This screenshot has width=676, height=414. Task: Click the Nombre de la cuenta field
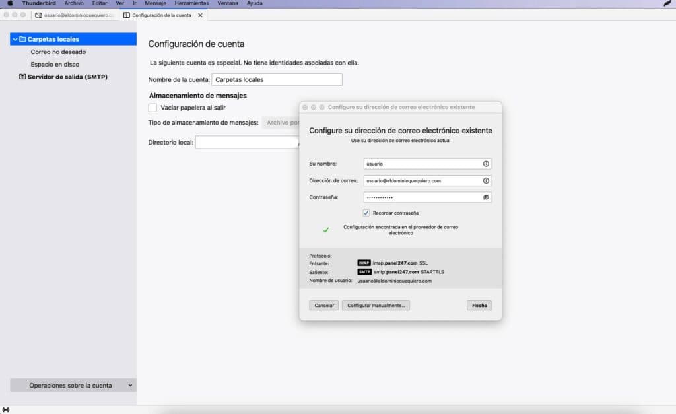click(x=277, y=80)
